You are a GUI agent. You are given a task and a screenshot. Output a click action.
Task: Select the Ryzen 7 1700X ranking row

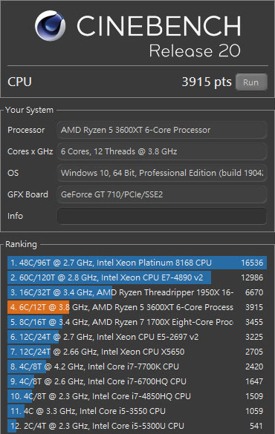(137, 322)
